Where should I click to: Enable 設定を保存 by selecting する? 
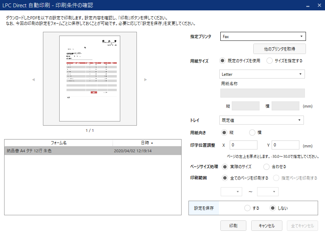pos(247,208)
